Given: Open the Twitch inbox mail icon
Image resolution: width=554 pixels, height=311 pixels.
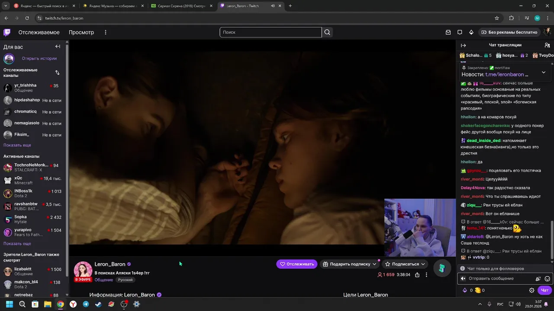Looking at the screenshot, I should pyautogui.click(x=448, y=32).
